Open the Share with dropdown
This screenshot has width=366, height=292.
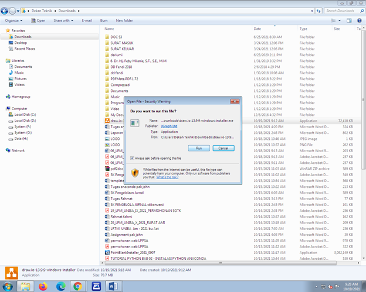(63, 20)
